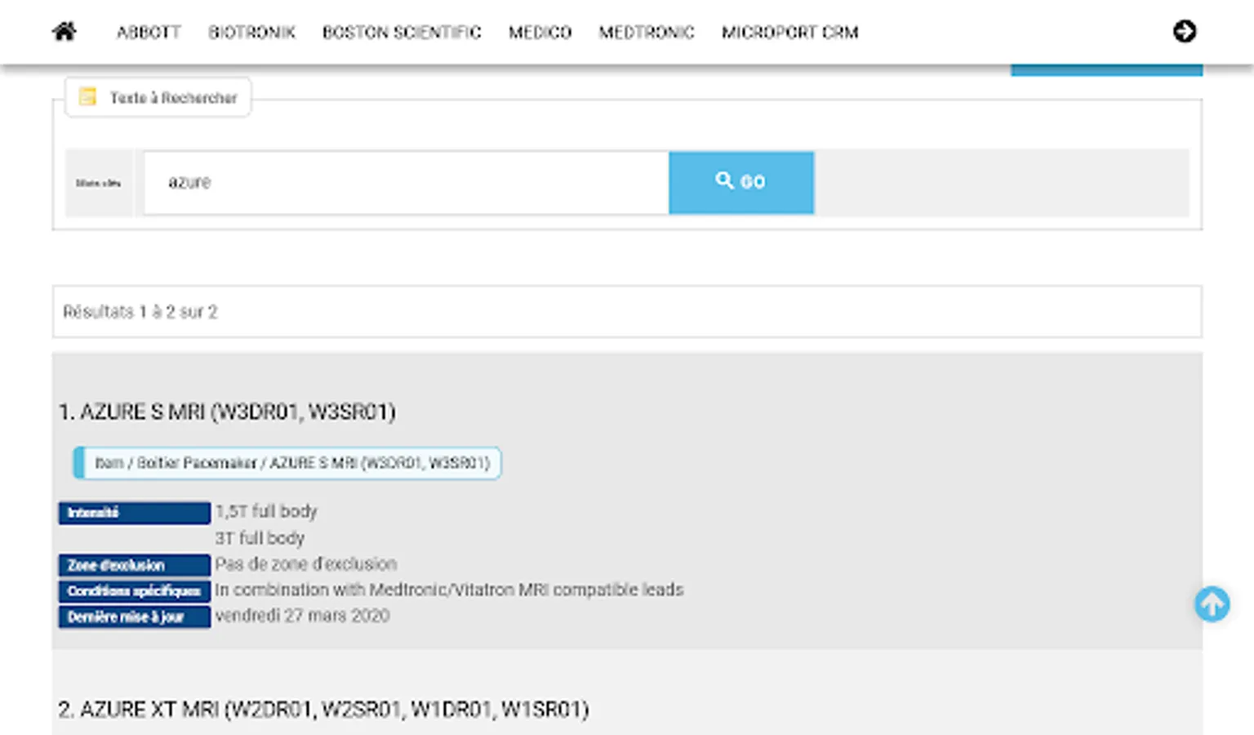1254x735 pixels.
Task: Click the Item / Boitier Pacemaker breadcrumb
Action: 287,463
